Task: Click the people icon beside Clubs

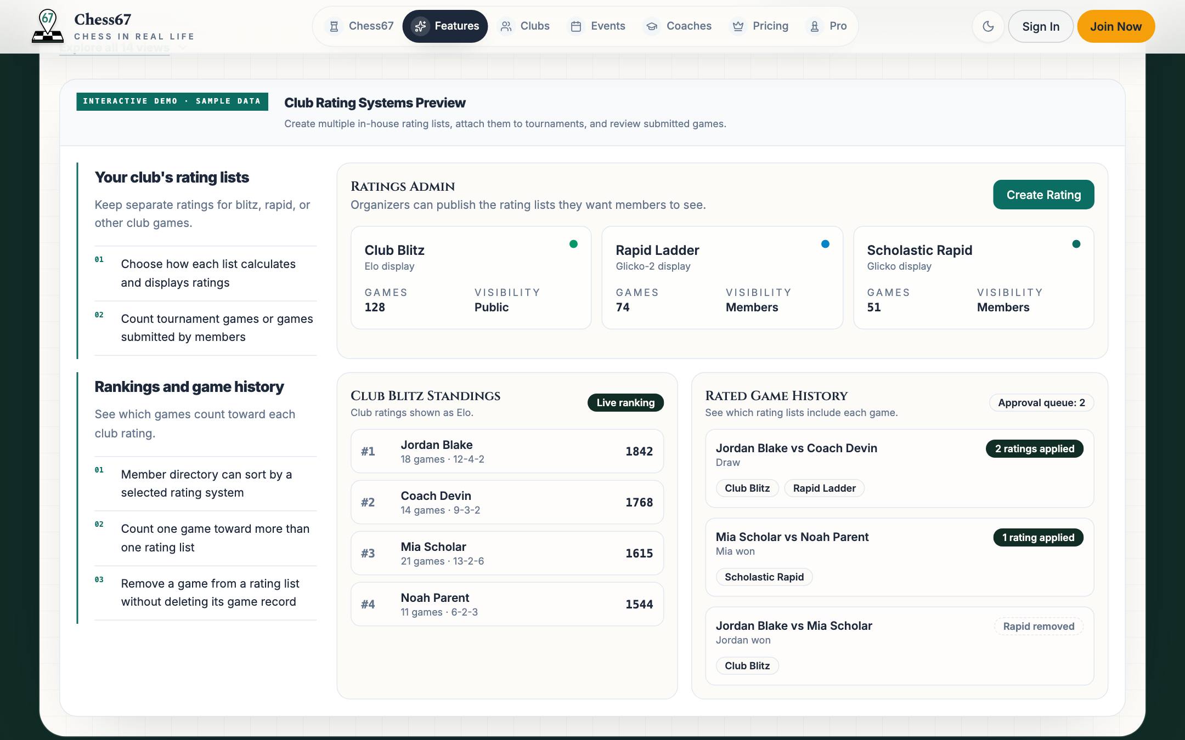Action: 506,26
